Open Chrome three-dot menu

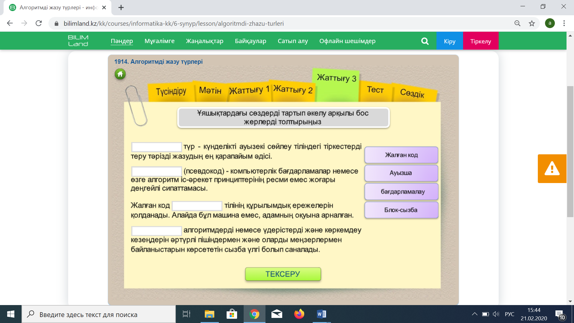(564, 23)
